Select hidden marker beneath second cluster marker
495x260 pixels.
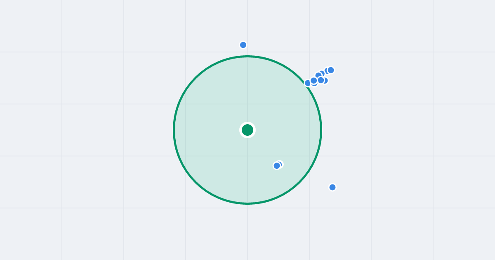314,84
